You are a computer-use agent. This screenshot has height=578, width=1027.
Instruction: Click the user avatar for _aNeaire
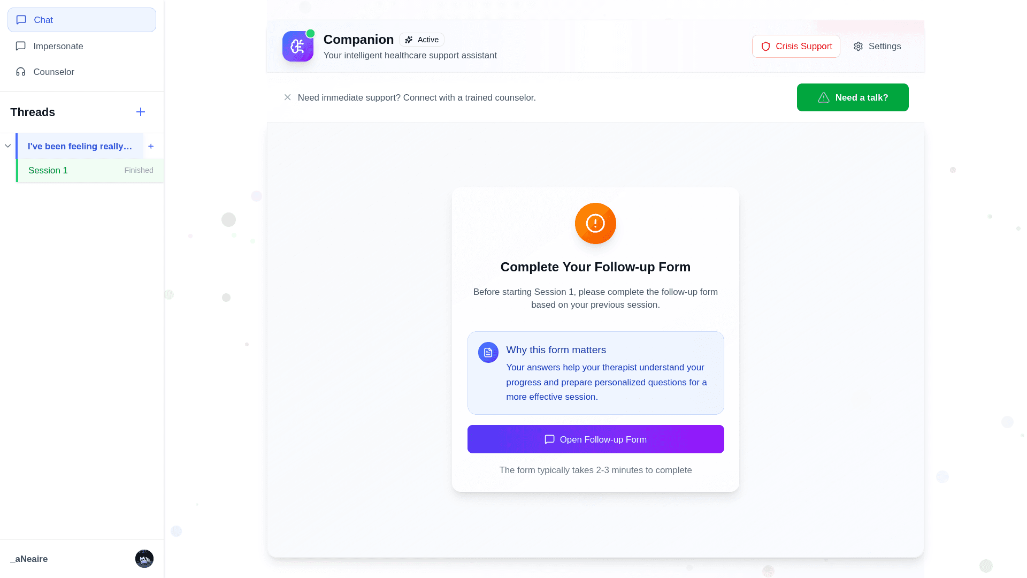pos(144,559)
